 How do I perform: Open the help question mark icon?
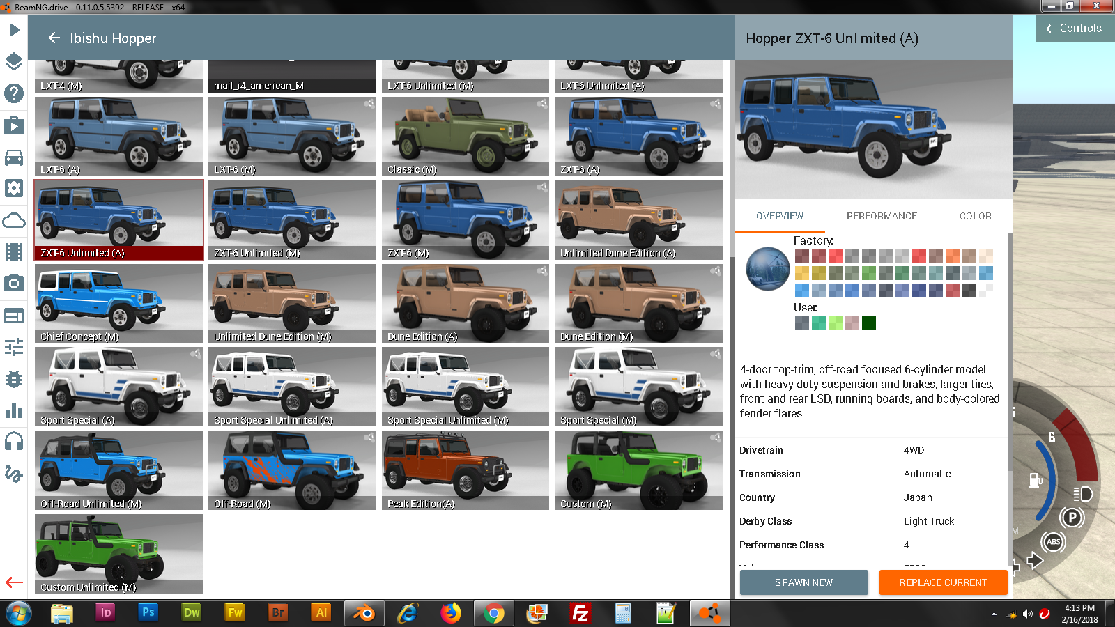[x=14, y=93]
